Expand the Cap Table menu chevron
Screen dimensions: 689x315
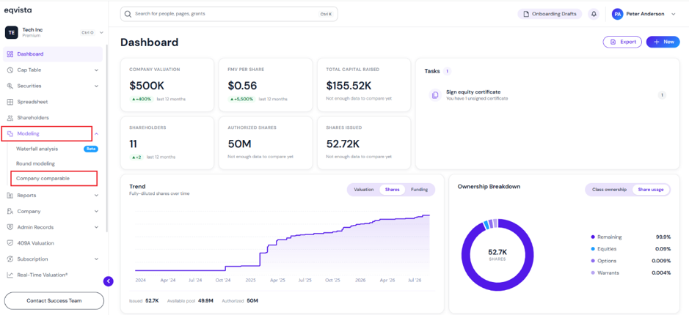[96, 70]
